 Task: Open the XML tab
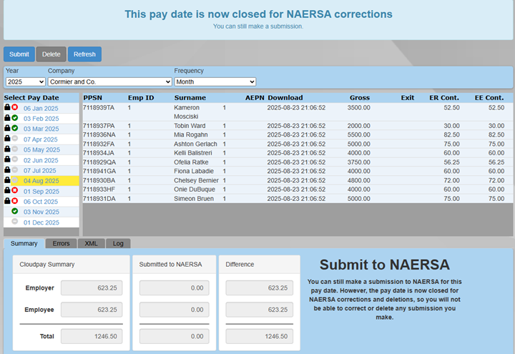click(x=91, y=244)
